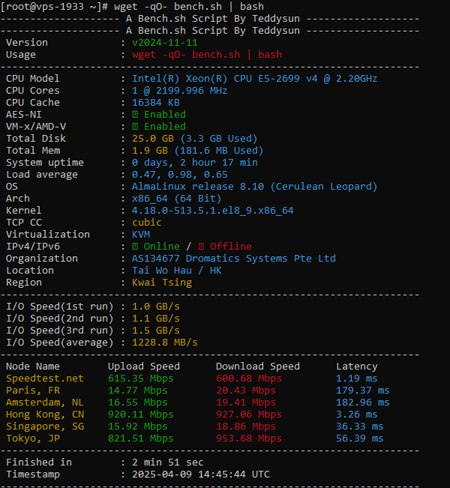Click the Intel Xeon CPU model value
This screenshot has height=488, width=450.
coord(254,79)
